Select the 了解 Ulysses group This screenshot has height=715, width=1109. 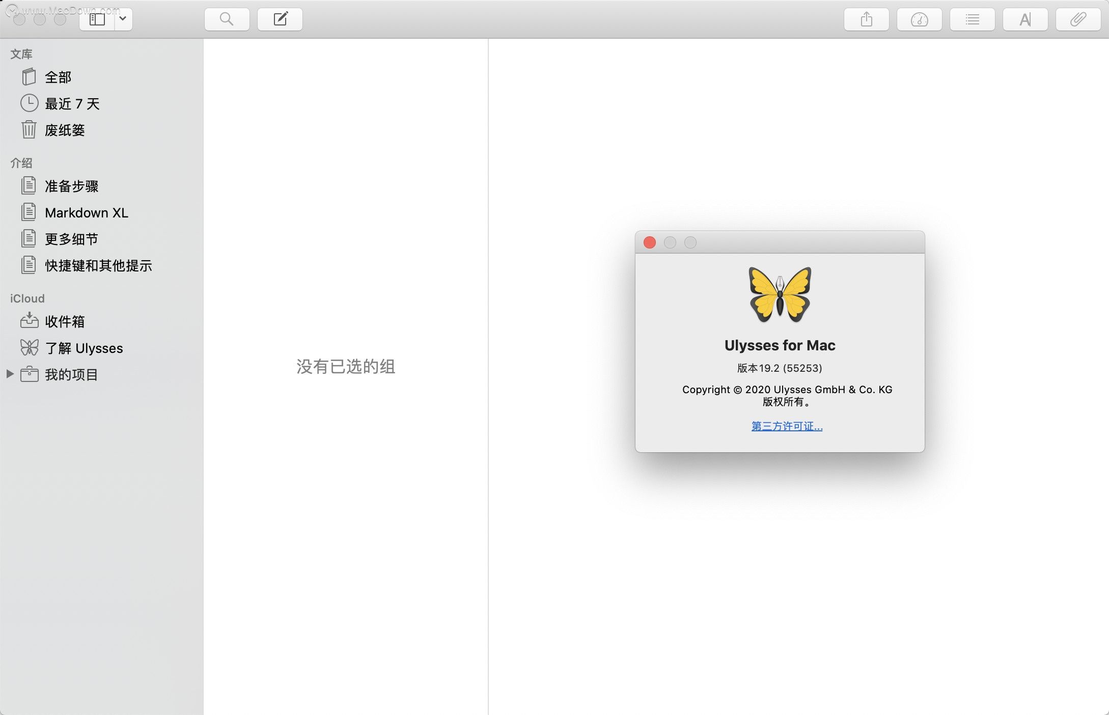pos(102,348)
